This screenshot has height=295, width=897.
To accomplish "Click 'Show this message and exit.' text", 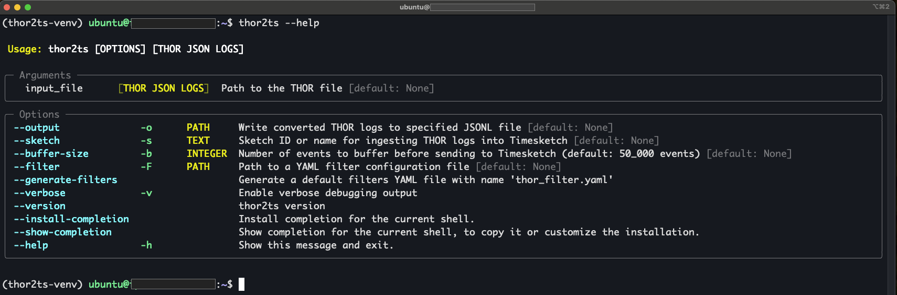I will coord(316,245).
